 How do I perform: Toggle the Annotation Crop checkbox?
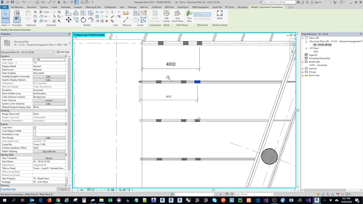pos(35,135)
